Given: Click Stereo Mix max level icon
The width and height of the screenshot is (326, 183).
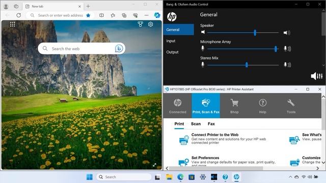Looking at the screenshot, I should (x=287, y=65).
